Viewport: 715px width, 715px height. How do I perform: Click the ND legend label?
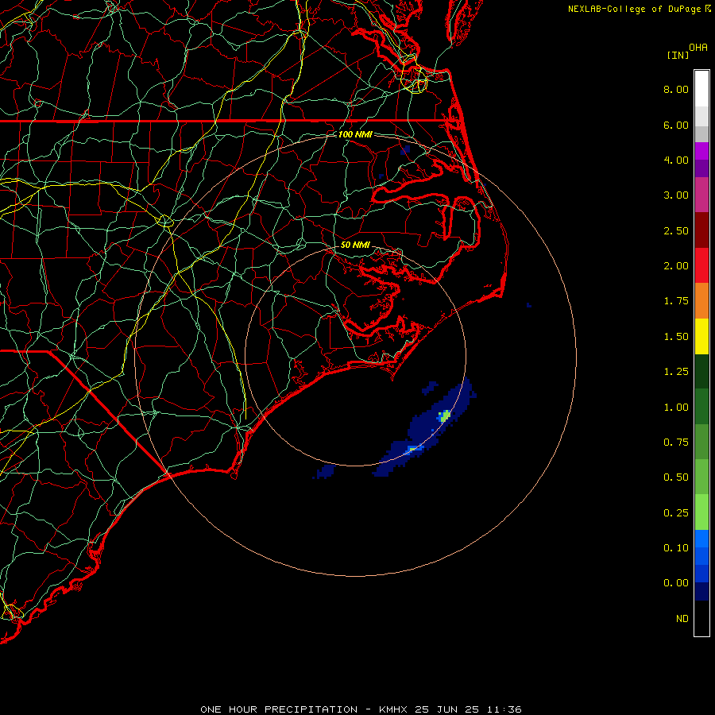tap(682, 619)
